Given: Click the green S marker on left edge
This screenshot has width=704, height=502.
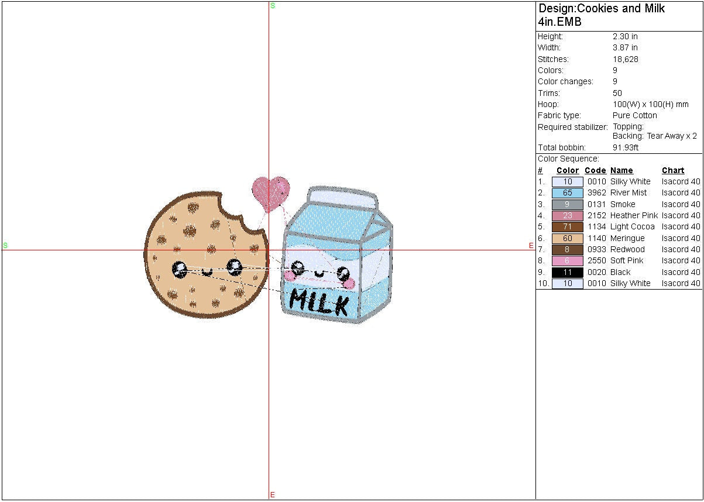Looking at the screenshot, I should tap(5, 246).
